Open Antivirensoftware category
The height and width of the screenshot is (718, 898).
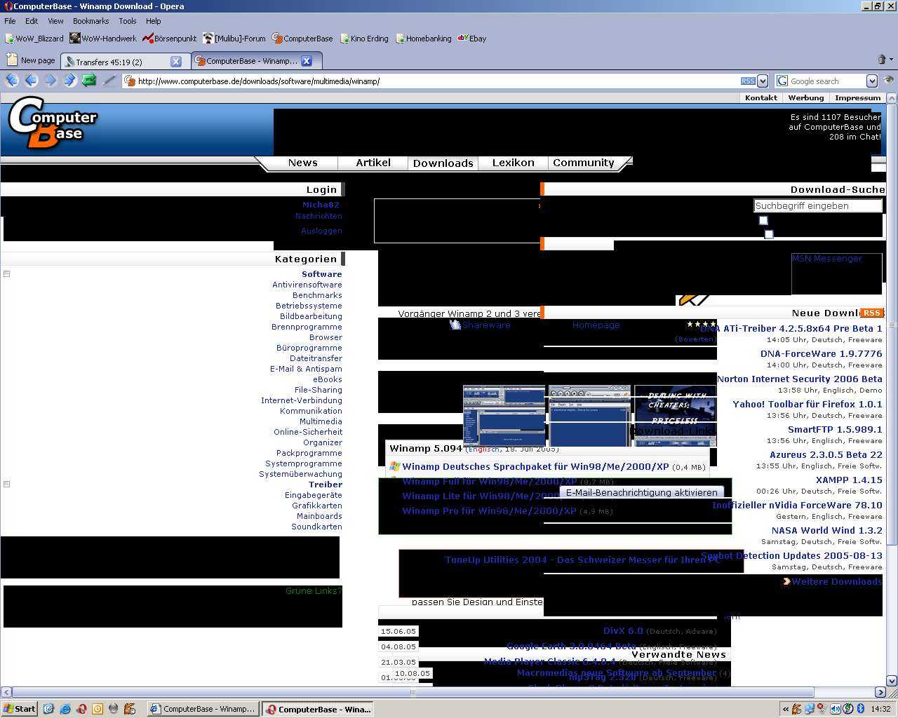pos(307,285)
